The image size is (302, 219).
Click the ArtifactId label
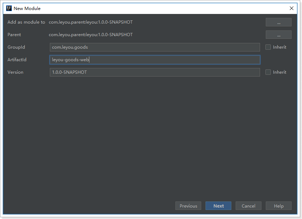pos(17,60)
